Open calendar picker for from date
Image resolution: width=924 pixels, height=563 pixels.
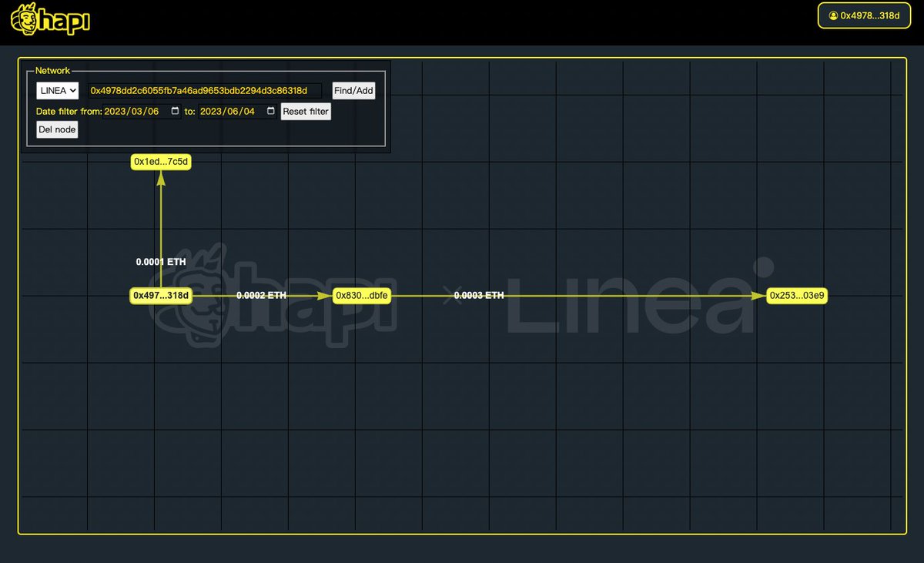(175, 111)
